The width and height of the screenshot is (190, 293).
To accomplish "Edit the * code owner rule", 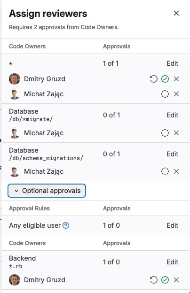I will tap(173, 63).
